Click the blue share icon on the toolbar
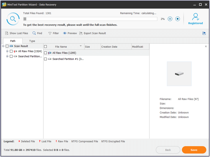This screenshot has height=157, width=210. [204, 33]
